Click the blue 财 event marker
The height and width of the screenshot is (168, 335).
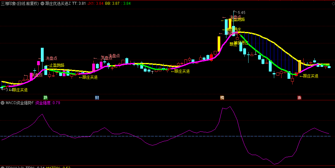[x=97, y=98]
